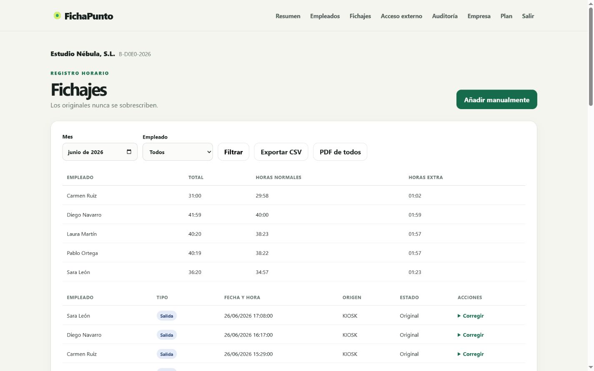Open the Empleado dropdown showing Todos
Screen dimensions: 594x371
pos(178,152)
